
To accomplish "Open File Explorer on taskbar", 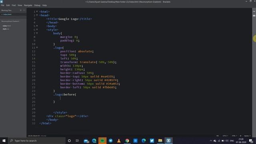I will (160, 140).
